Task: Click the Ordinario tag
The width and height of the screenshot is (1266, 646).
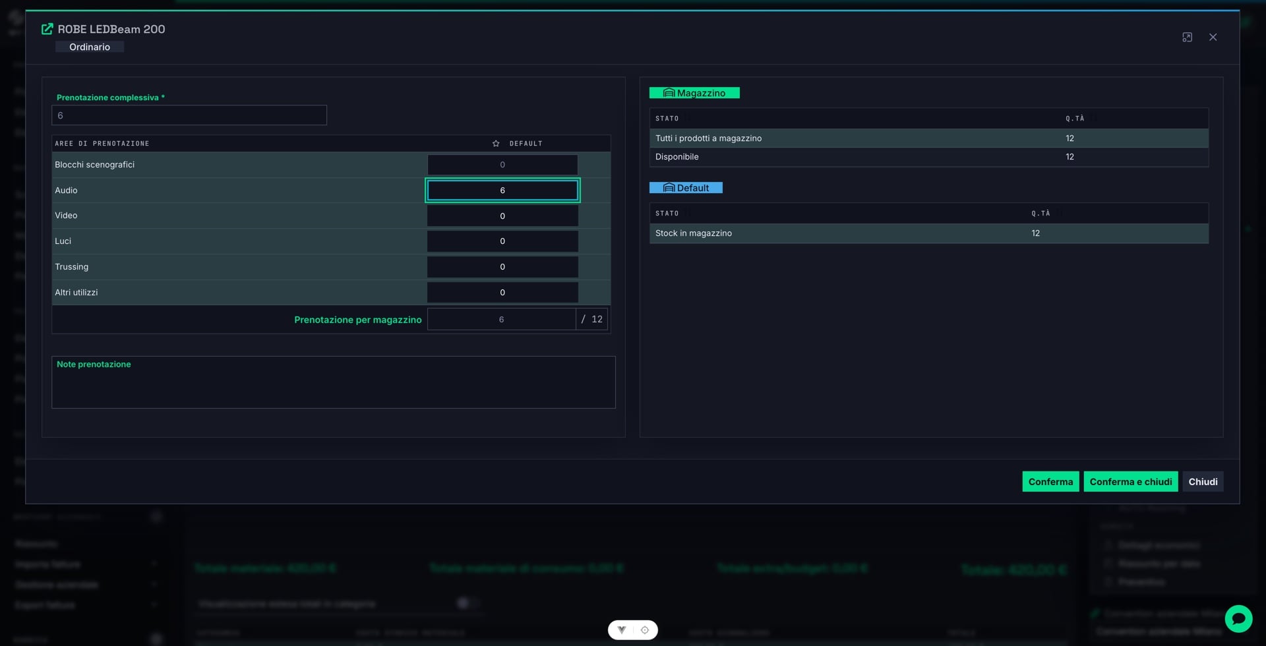Action: 90,47
